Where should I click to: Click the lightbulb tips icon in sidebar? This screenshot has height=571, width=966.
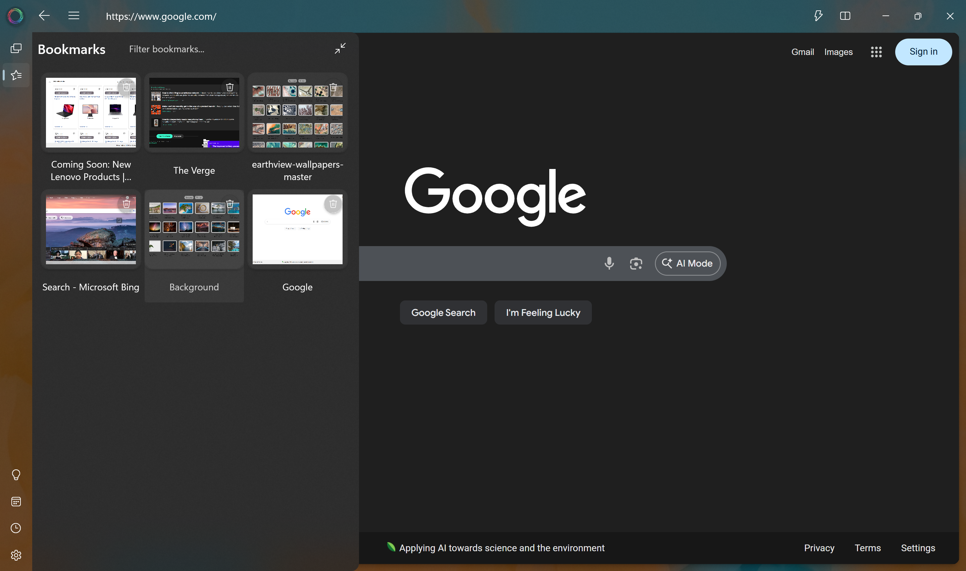click(x=16, y=475)
